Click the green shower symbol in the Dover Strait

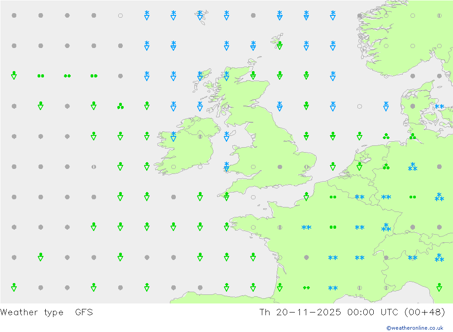point(306,197)
